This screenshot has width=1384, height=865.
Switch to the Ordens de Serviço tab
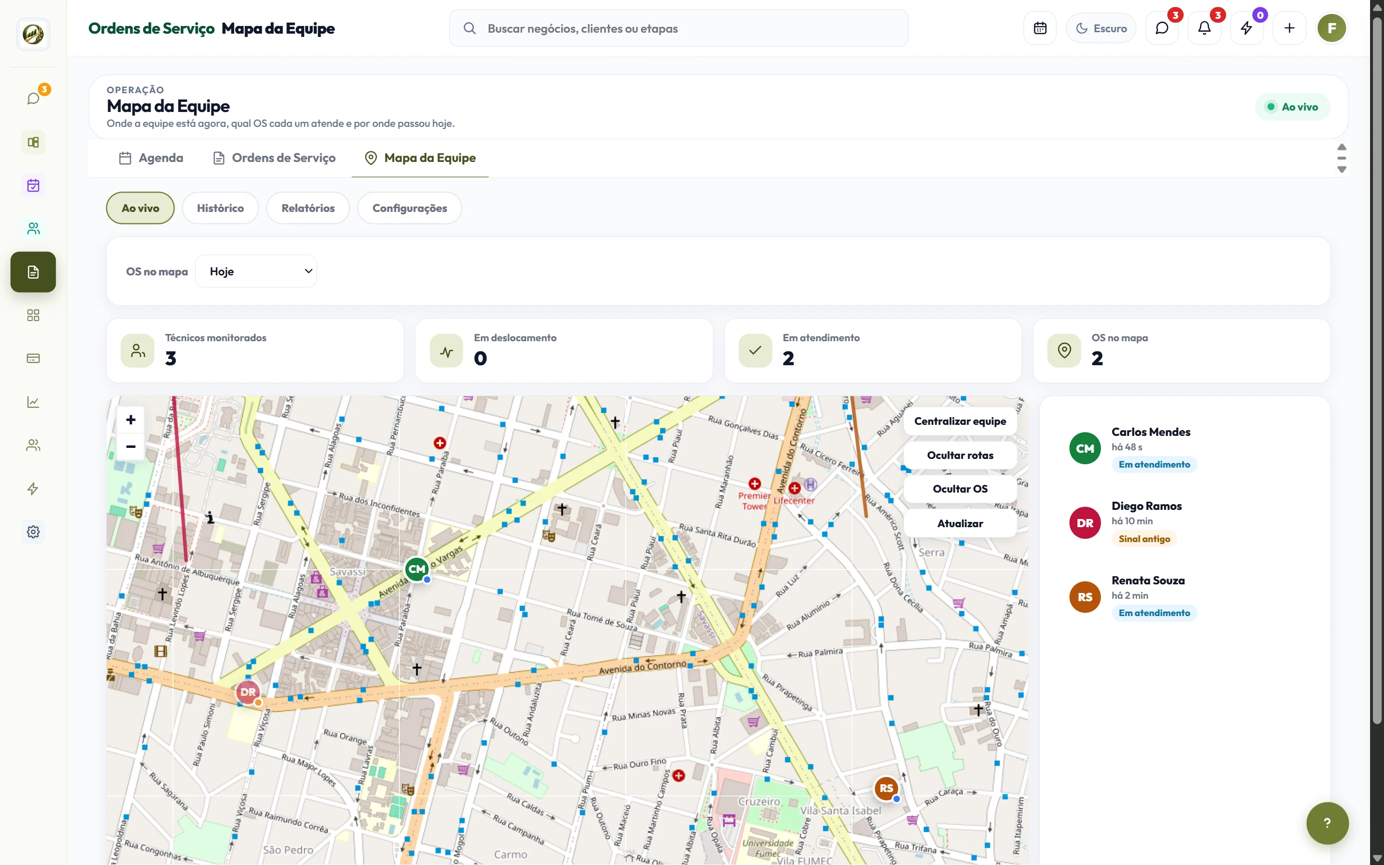click(274, 158)
